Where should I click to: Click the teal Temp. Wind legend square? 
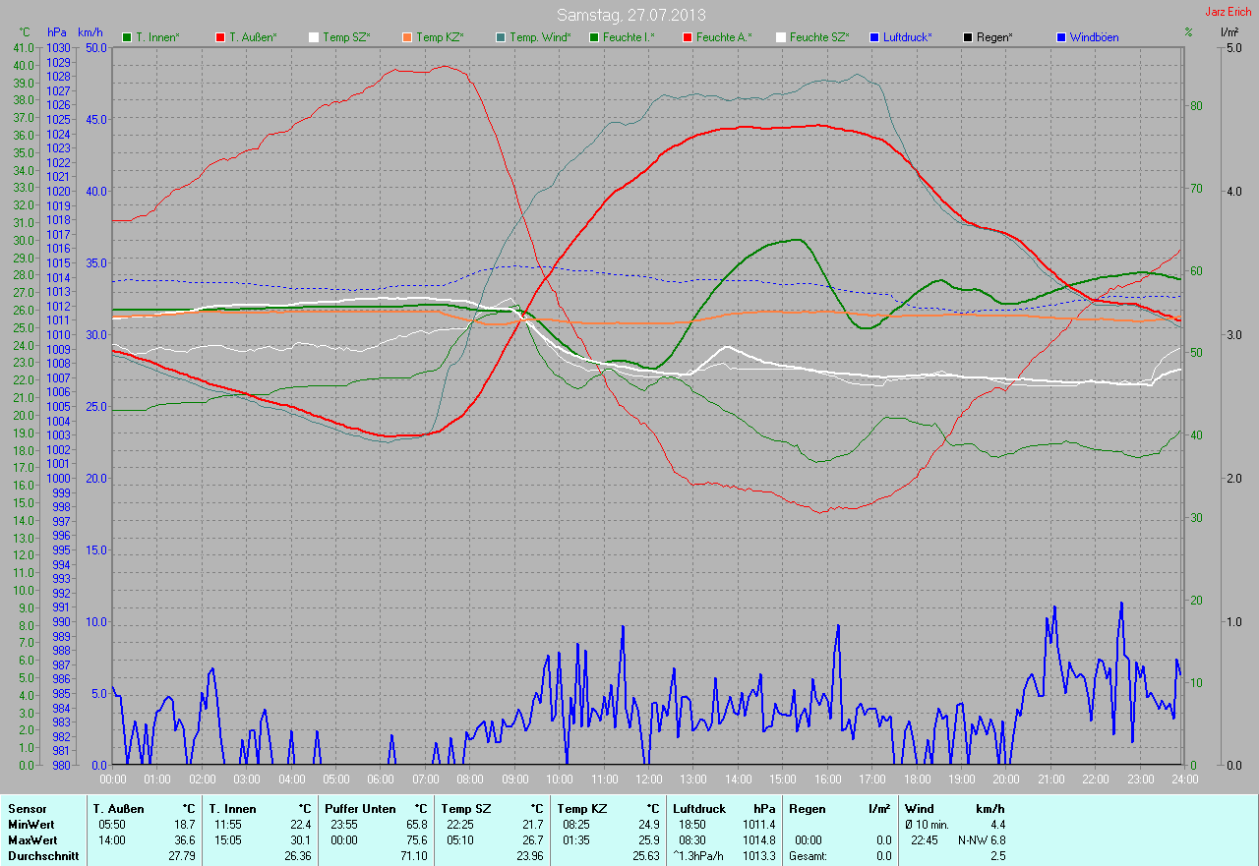(x=501, y=37)
